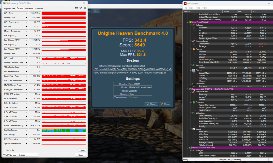Click the Value column header in HWMonitor
Screen dimensions: 273x163
pos(230,11)
